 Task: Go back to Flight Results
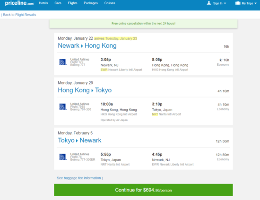tap(18, 15)
